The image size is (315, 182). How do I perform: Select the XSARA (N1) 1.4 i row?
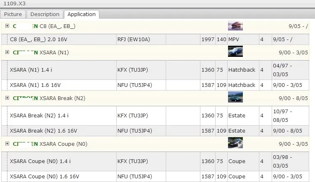click(x=155, y=70)
